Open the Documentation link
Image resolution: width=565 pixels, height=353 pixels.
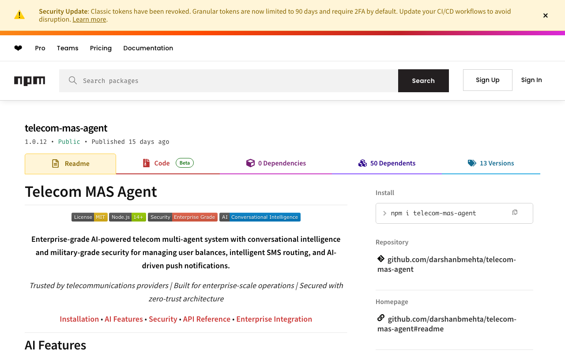(x=148, y=48)
